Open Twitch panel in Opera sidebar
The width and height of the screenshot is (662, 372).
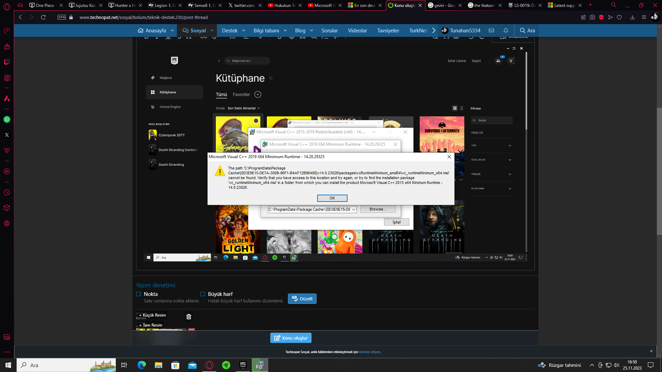click(x=7, y=62)
